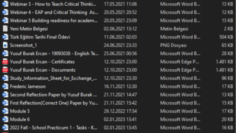Screen dimensions: 236x133
Task: Click the Word icon for Study_Information_Sheet file
Action: [5, 78]
